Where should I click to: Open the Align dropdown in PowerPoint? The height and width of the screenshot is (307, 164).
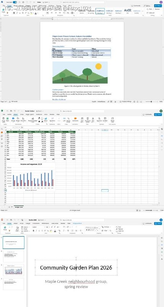(105, 231)
